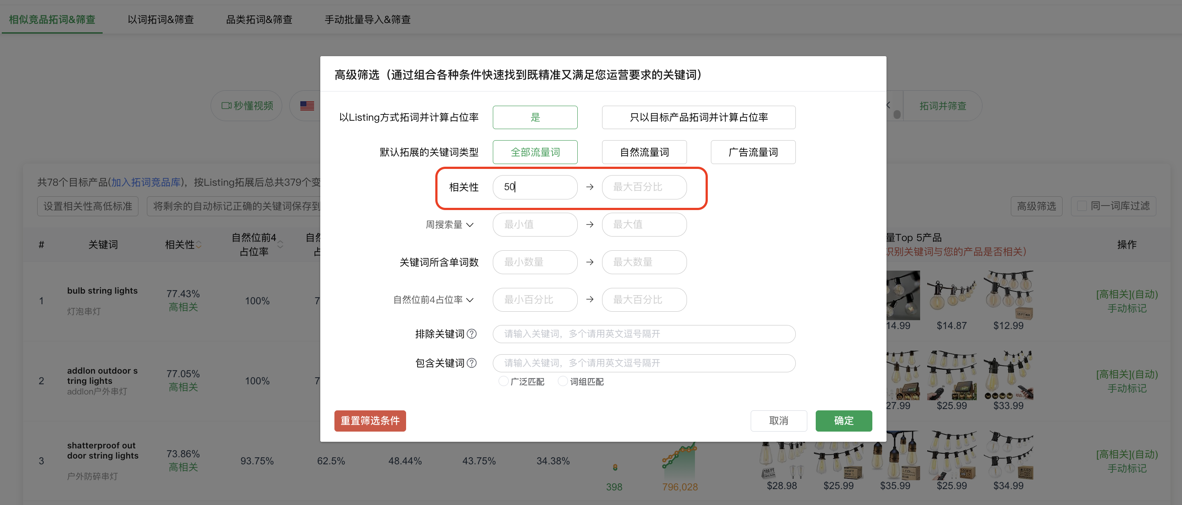Click the 自然位前4占位率 column sort arrows
Viewport: 1182px width, 505px height.
[x=280, y=245]
